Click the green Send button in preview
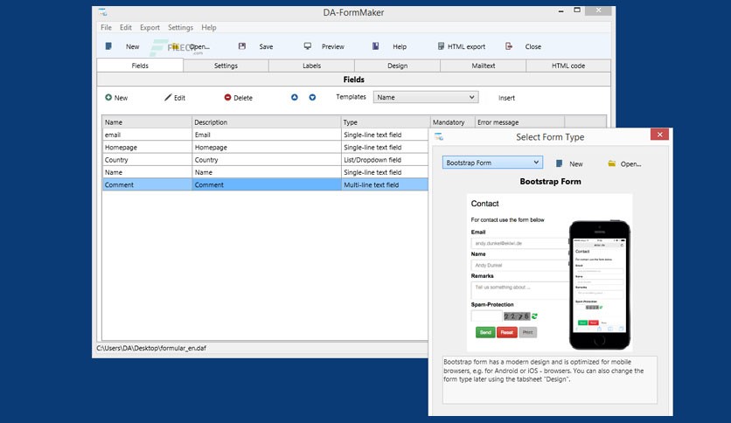Image resolution: width=731 pixels, height=423 pixels. (485, 332)
